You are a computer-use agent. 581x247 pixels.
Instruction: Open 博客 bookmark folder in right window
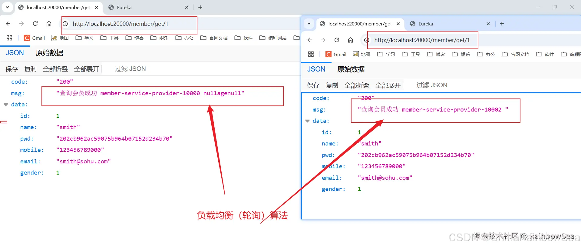[436, 54]
